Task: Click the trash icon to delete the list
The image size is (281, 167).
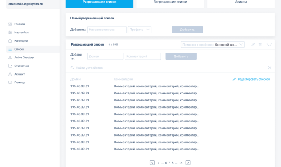Action: 260,45
